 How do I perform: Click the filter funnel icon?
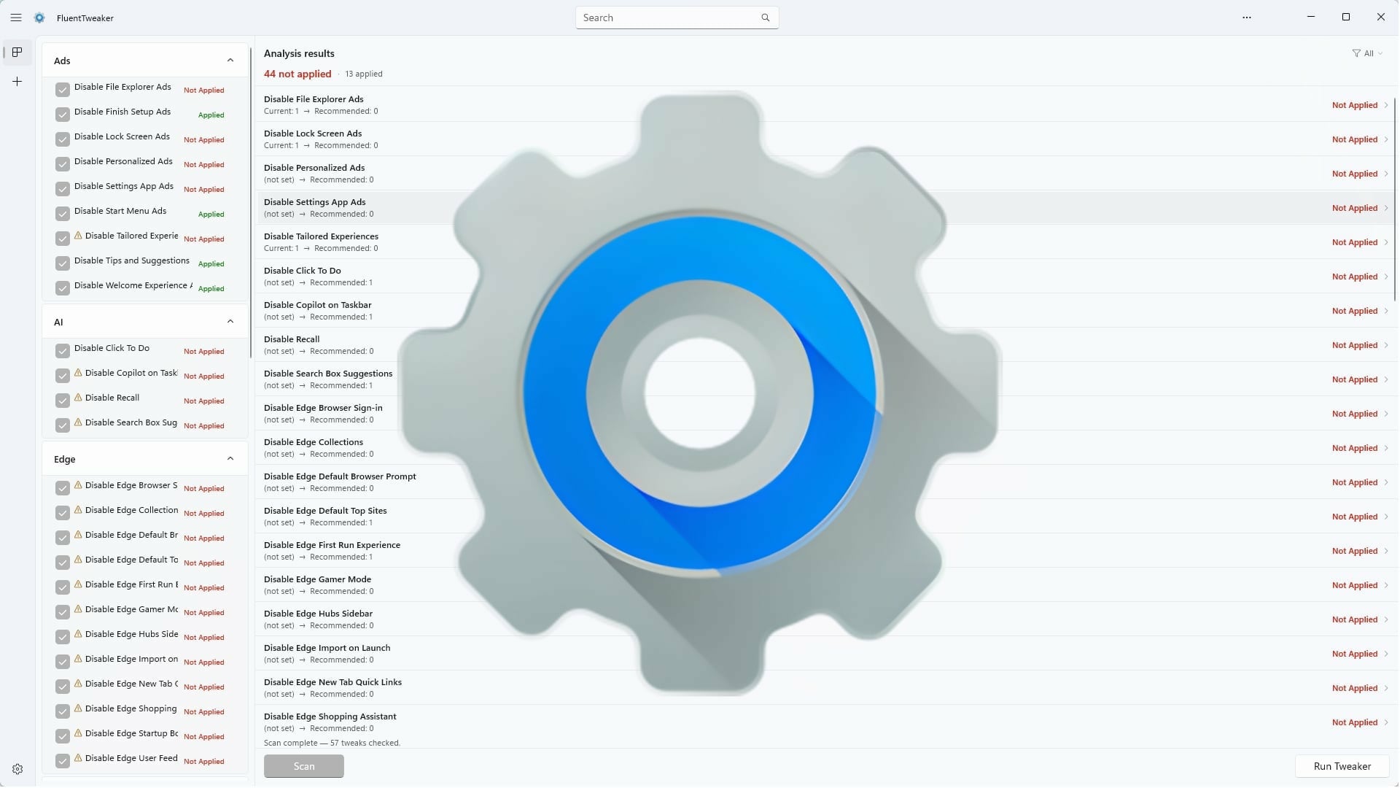click(x=1356, y=53)
